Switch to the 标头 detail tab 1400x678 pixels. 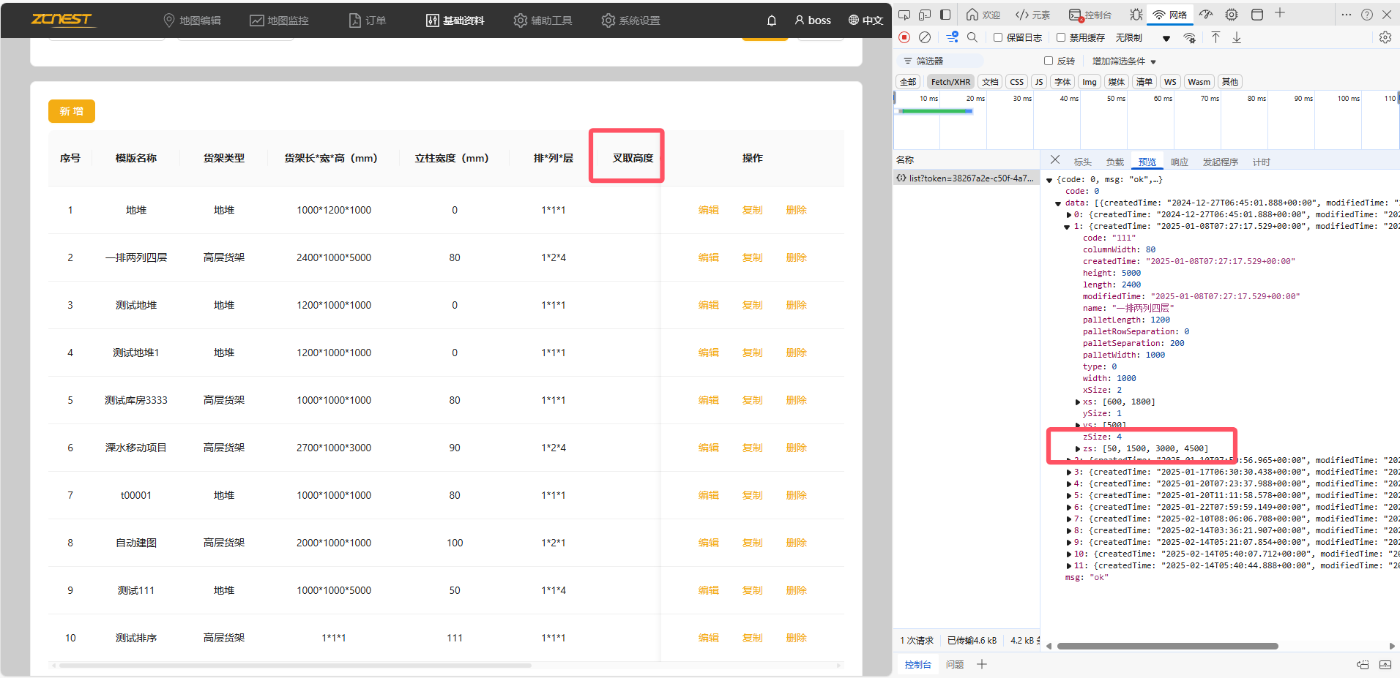pos(1082,162)
